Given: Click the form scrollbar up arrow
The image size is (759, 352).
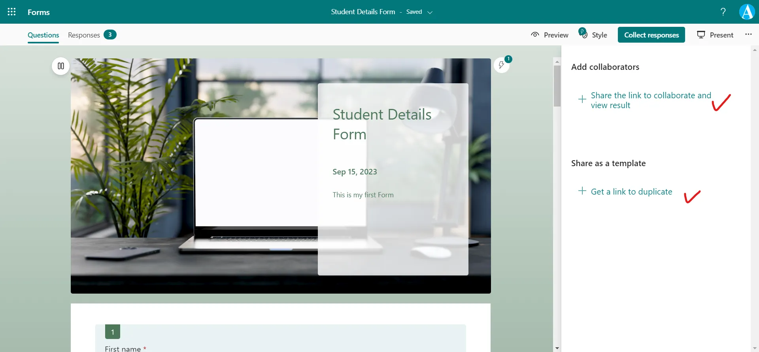Looking at the screenshot, I should pos(557,62).
